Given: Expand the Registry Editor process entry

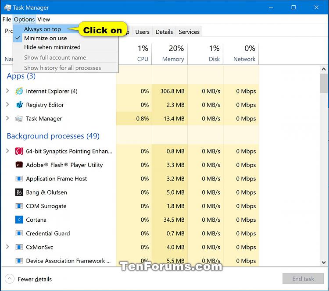Looking at the screenshot, I should (x=7, y=105).
